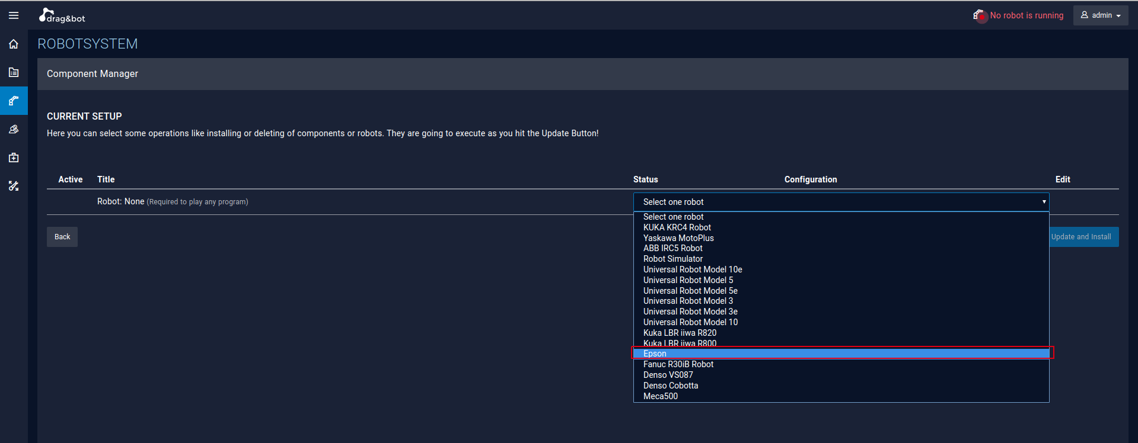Select ABB IRC5 Robot option
1138x443 pixels.
tap(841, 248)
